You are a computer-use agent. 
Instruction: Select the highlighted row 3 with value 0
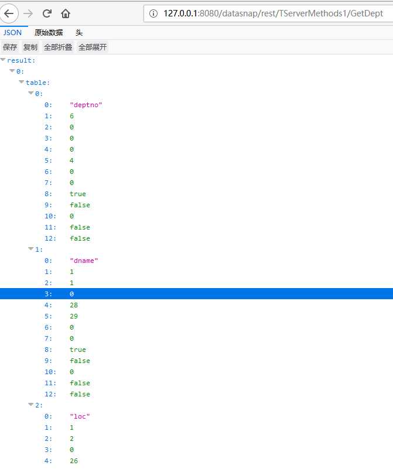point(197,294)
